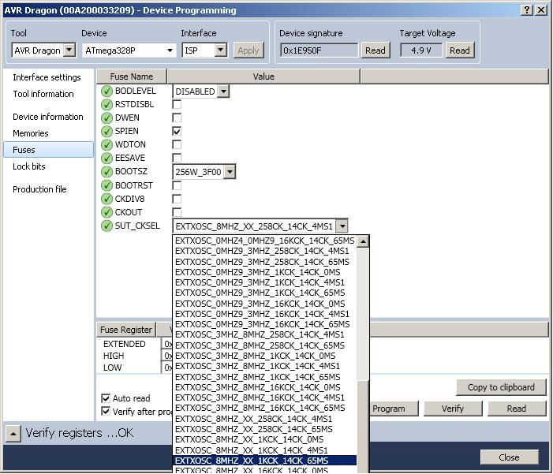The height and width of the screenshot is (474, 553).
Task: Click the scroll up arrow in SUT_CKSEL list
Action: 363,241
